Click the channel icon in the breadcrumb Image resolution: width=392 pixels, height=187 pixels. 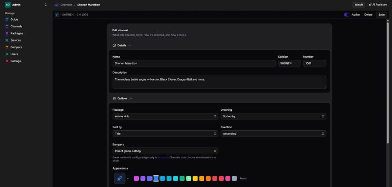coord(57,5)
